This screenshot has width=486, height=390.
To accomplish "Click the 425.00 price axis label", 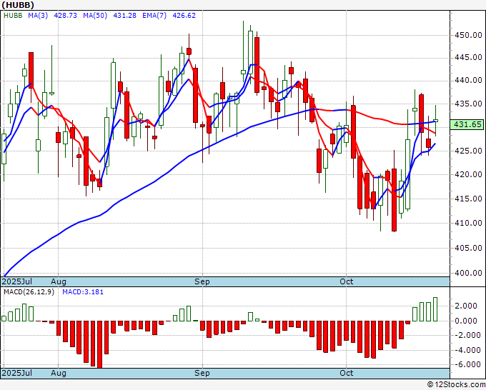I will (468, 151).
